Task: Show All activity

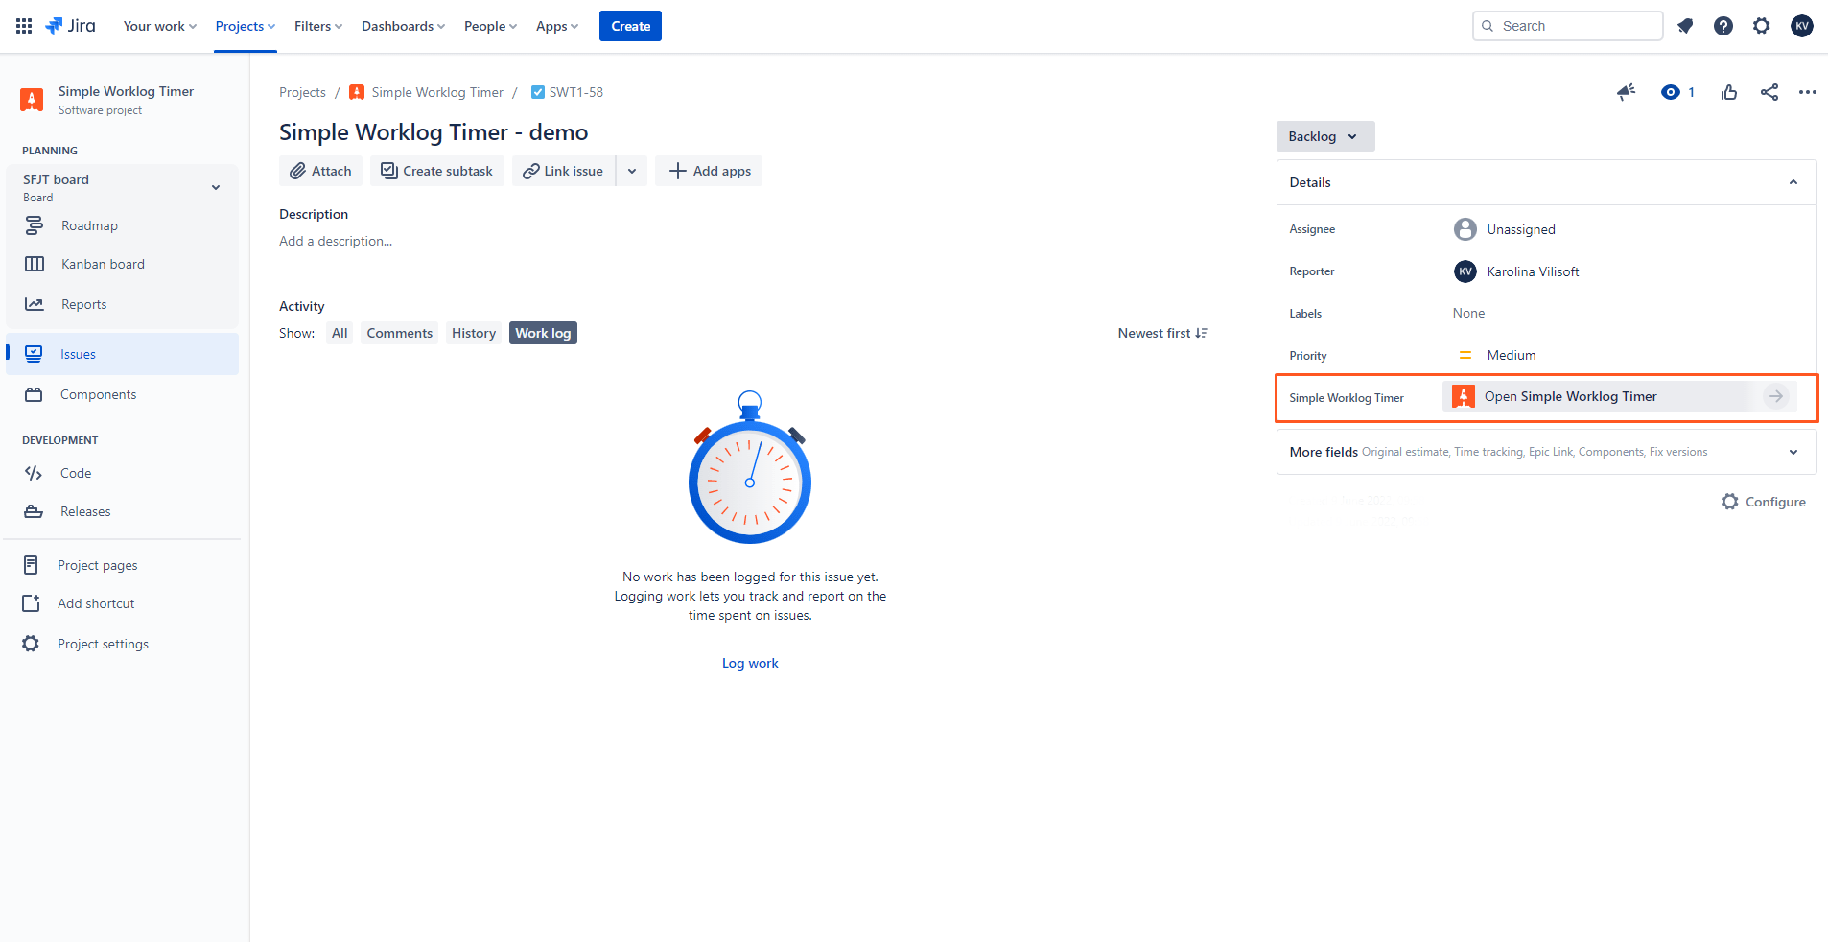Action: pyautogui.click(x=340, y=333)
